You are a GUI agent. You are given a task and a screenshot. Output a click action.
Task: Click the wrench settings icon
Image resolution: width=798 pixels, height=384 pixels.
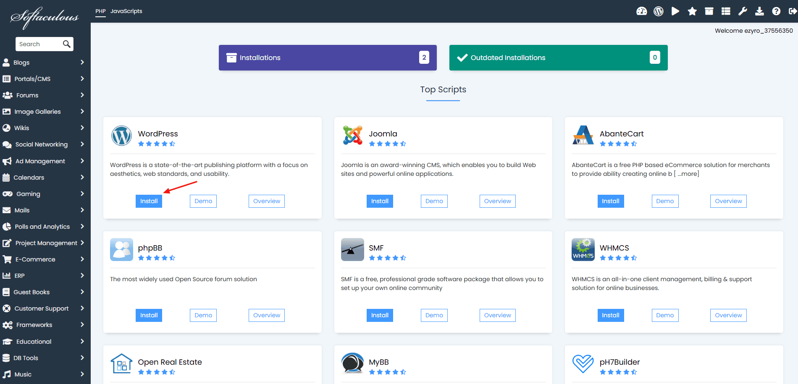[x=743, y=11]
